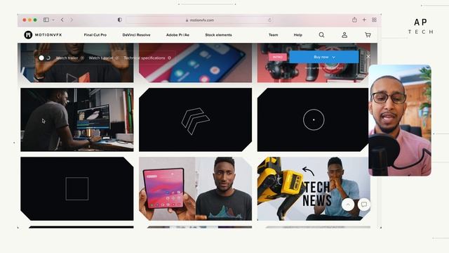Click the Technical specifications link
This screenshot has width=449, height=253.
145,58
